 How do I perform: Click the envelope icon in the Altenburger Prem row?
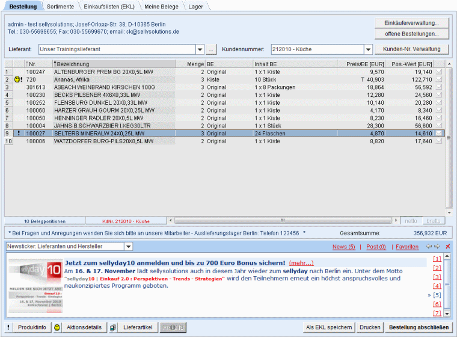[439, 72]
